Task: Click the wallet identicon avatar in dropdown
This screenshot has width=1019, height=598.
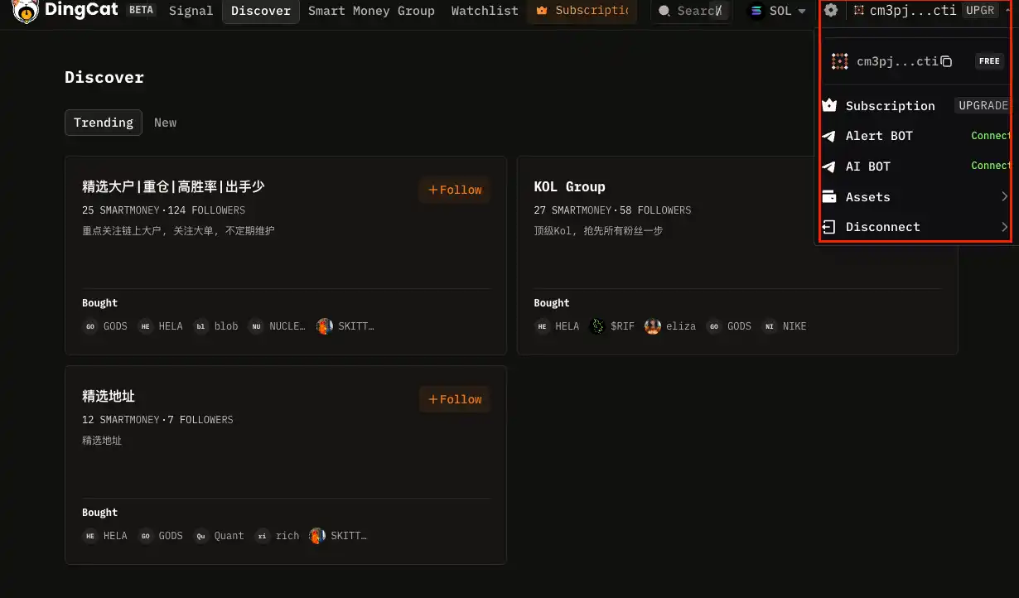Action: click(839, 60)
